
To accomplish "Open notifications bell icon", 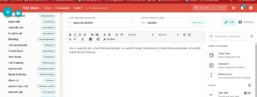I will point(242,8).
